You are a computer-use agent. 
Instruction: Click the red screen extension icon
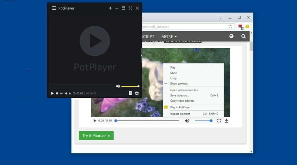pos(241,27)
